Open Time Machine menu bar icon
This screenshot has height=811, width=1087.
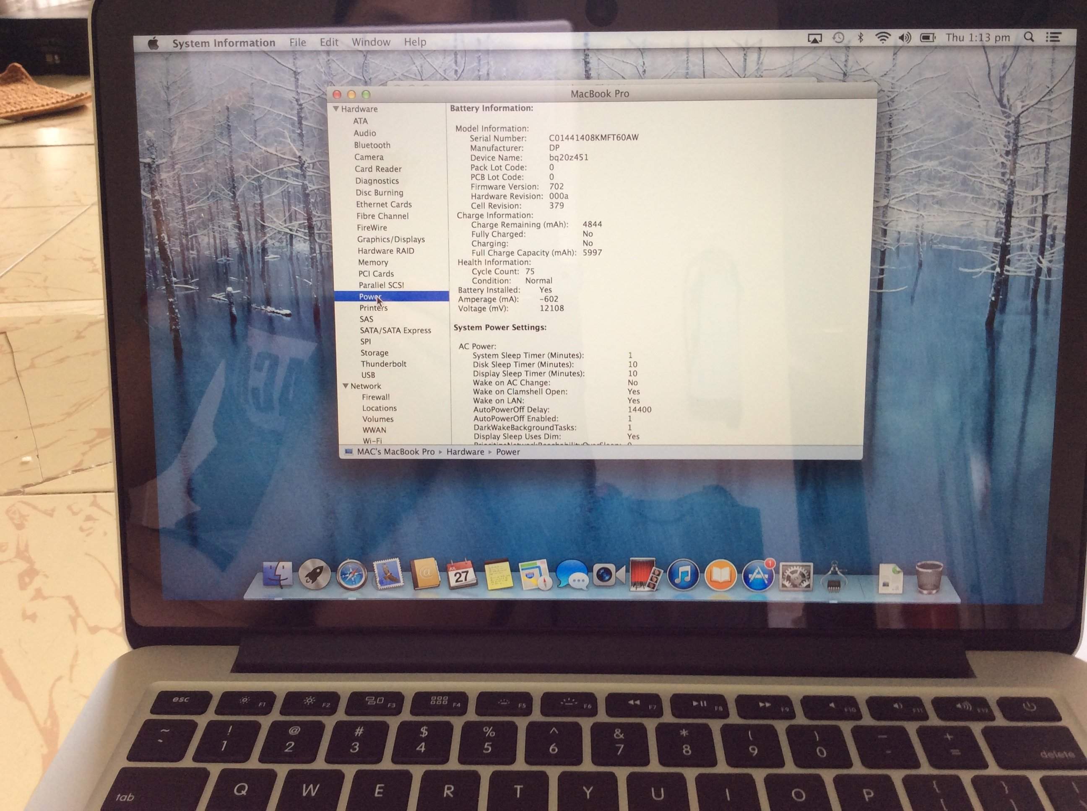point(838,38)
